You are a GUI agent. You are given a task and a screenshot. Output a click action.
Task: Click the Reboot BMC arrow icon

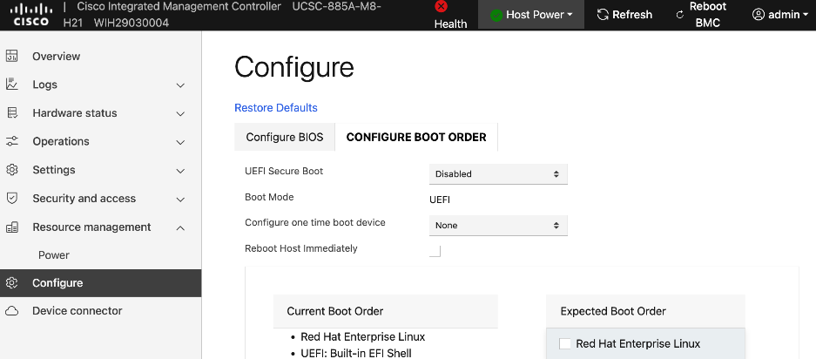click(679, 15)
